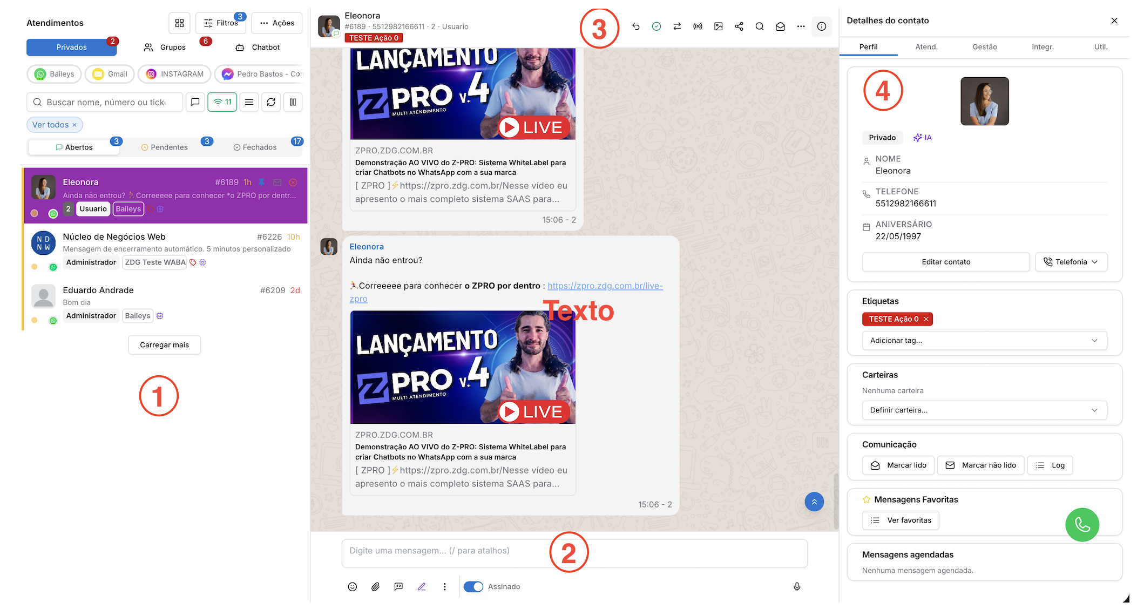
Task: Open the communication Log button
Action: 1050,465
